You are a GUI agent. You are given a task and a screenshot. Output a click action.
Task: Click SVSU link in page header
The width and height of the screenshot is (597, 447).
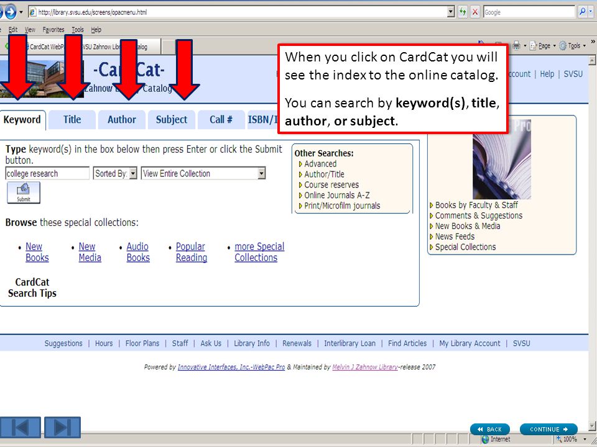tap(573, 74)
